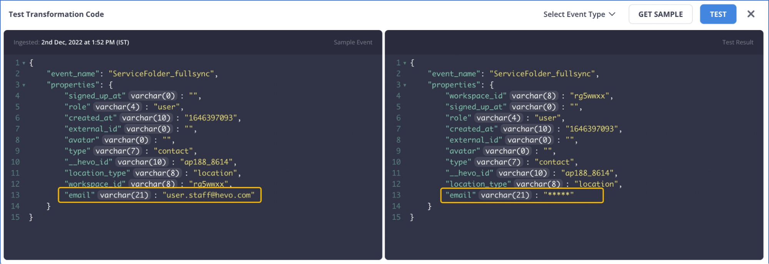769x264 pixels.
Task: Click line number 13 in Sample Event pane
Action: [15, 195]
